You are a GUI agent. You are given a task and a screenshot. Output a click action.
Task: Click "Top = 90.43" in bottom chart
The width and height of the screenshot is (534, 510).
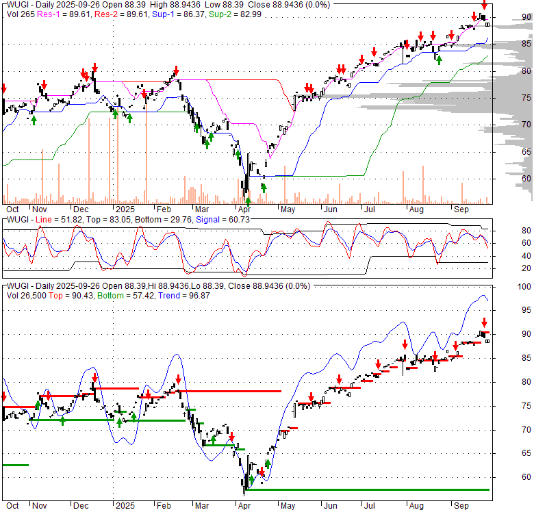click(71, 296)
